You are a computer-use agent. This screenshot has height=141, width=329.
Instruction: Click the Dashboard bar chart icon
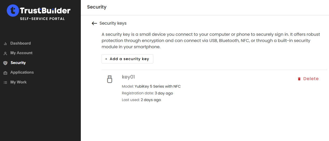pos(5,44)
